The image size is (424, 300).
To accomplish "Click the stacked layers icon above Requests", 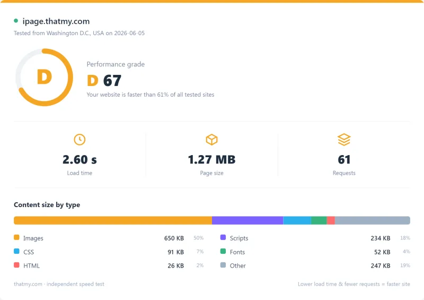I will [344, 140].
